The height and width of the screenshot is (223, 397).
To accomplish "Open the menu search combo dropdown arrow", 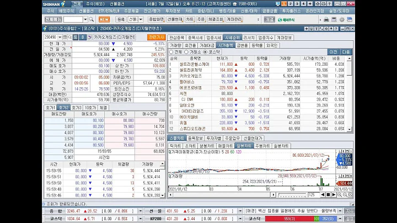I will pyautogui.click(x=85, y=19).
